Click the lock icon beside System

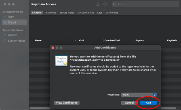click(x=5, y=35)
